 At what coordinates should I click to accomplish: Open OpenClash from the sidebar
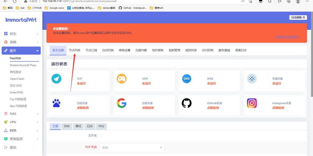click(17, 79)
